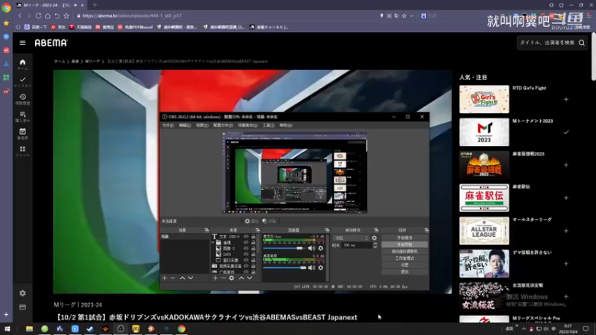The image size is (596, 335).
Task: Toggle visibility of LOGO source
Action: pos(246,254)
